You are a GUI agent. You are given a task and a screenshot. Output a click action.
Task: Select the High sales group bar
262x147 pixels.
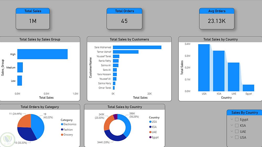click(x=42, y=54)
